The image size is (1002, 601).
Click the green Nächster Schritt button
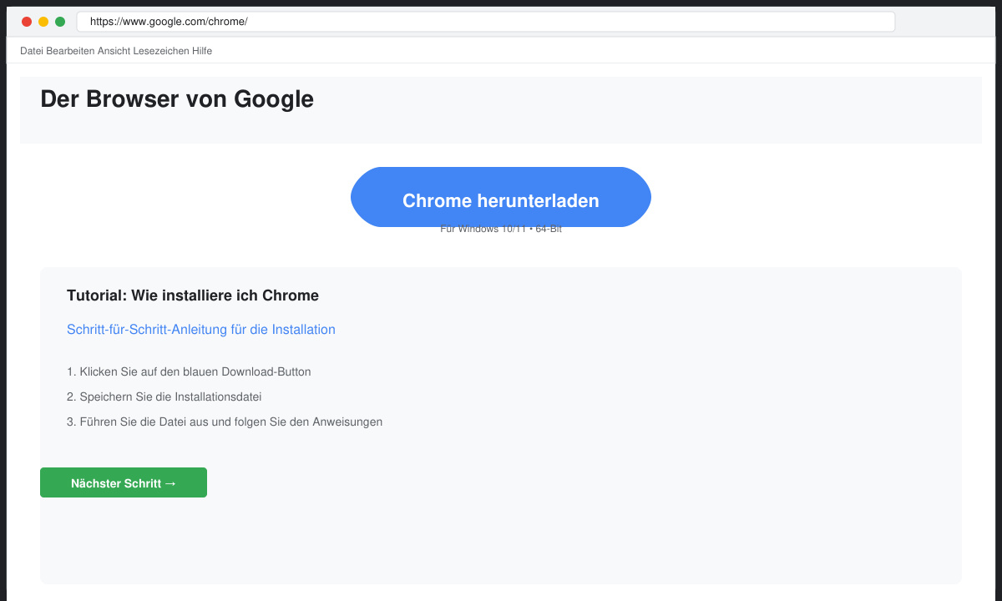point(124,482)
